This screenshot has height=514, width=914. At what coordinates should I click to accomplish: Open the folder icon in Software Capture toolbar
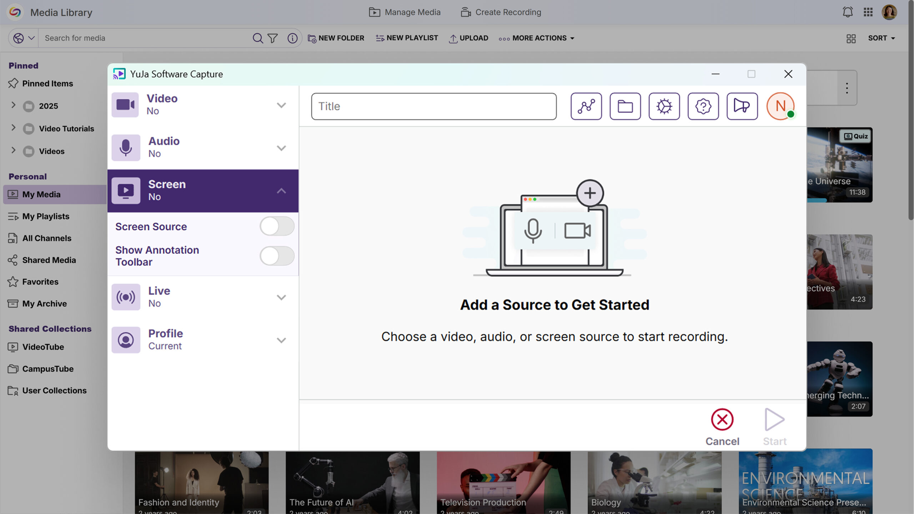click(x=625, y=106)
